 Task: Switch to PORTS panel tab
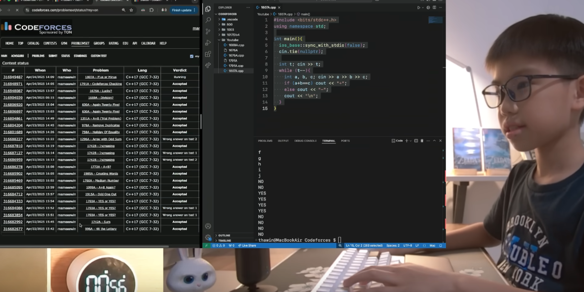point(345,141)
